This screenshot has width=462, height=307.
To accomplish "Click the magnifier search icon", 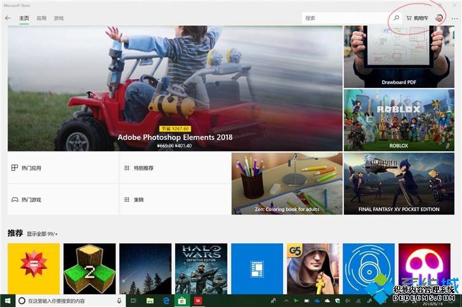I will click(x=396, y=18).
